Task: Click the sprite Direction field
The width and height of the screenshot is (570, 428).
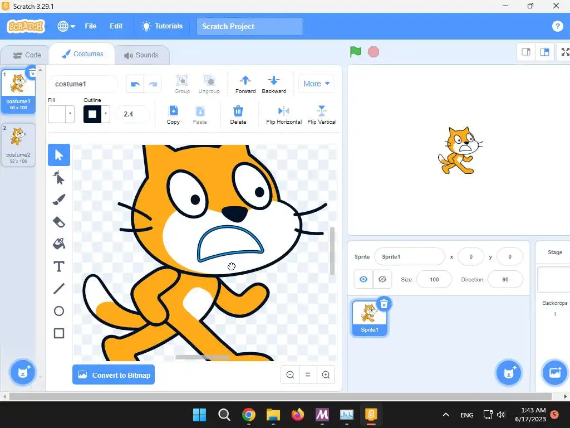Action: [x=505, y=280]
